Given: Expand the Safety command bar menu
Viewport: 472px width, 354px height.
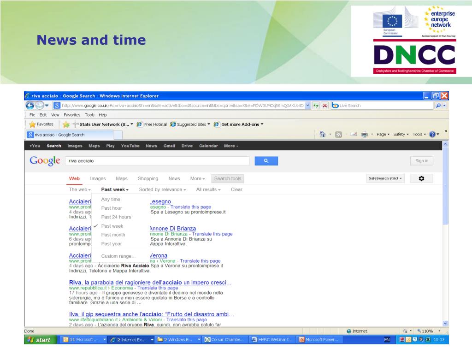Looking at the screenshot, I should pyautogui.click(x=401, y=134).
